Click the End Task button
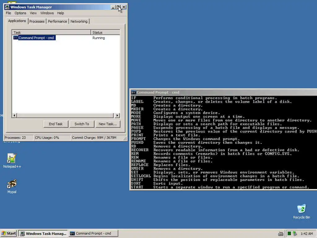The image size is (317, 238). [56, 124]
